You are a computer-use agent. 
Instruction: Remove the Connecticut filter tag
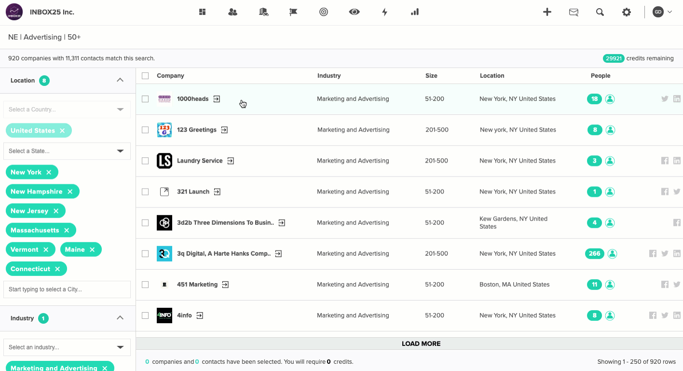pyautogui.click(x=57, y=269)
